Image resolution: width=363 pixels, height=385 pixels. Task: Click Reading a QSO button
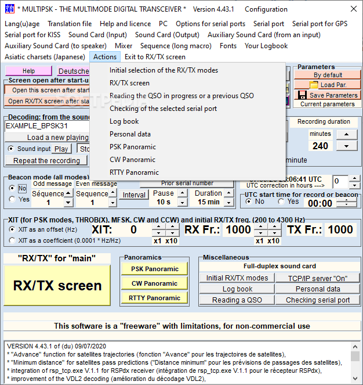237,300
